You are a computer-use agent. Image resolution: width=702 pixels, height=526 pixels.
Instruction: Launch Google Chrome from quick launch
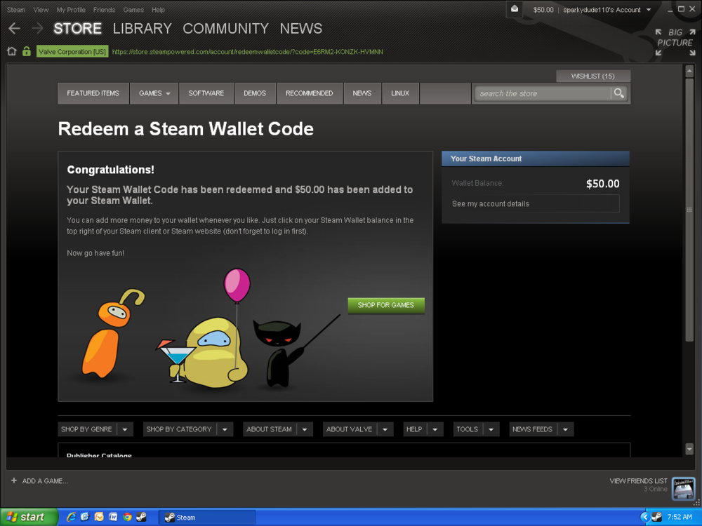(x=128, y=517)
